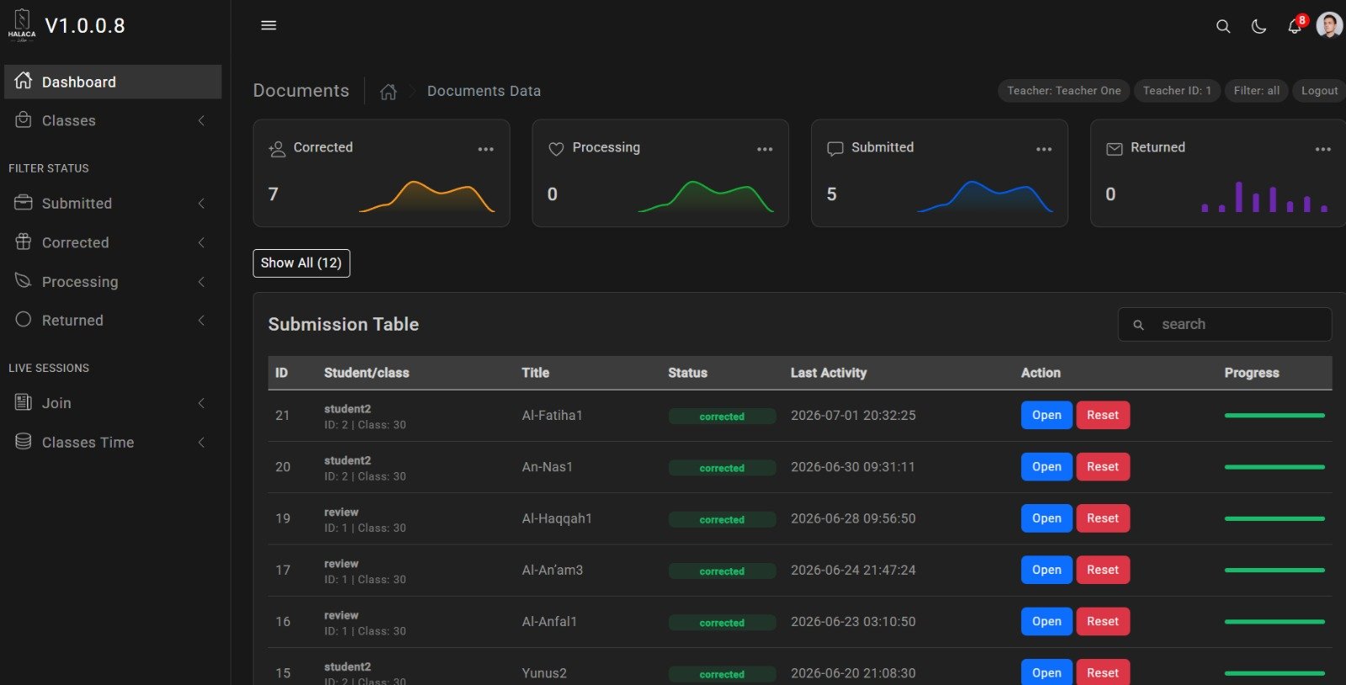
Task: Open the Corrected card three-dot menu
Action: pyautogui.click(x=485, y=149)
